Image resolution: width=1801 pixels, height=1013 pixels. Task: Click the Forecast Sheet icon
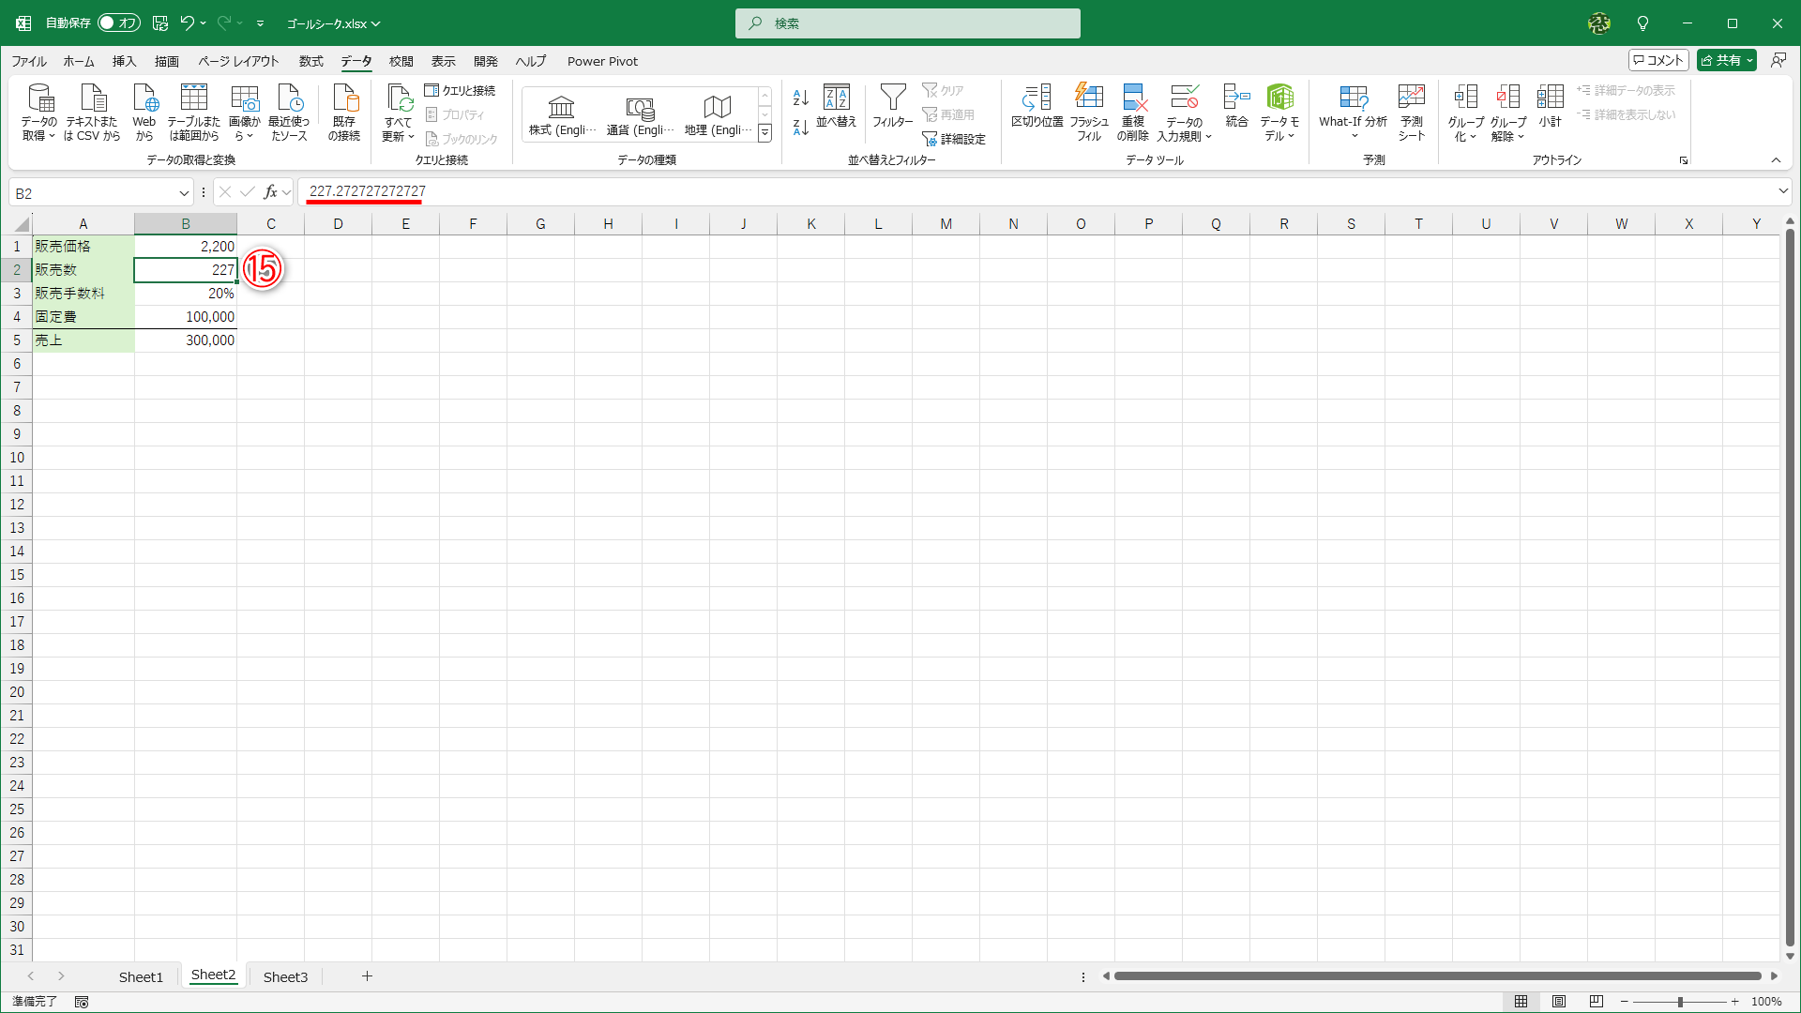(x=1411, y=98)
